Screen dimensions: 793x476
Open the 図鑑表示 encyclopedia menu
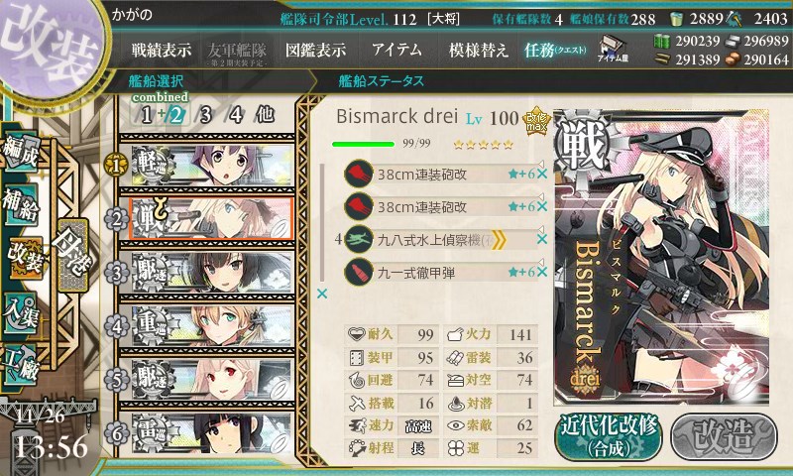point(315,50)
